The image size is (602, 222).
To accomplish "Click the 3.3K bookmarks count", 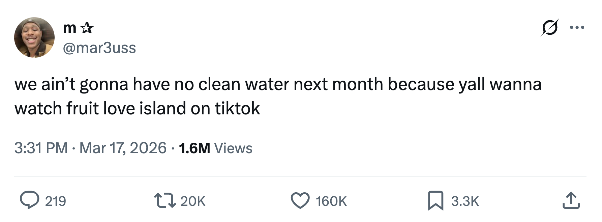I will click(465, 201).
